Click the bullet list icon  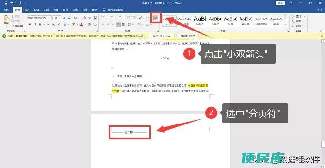coord(103,18)
